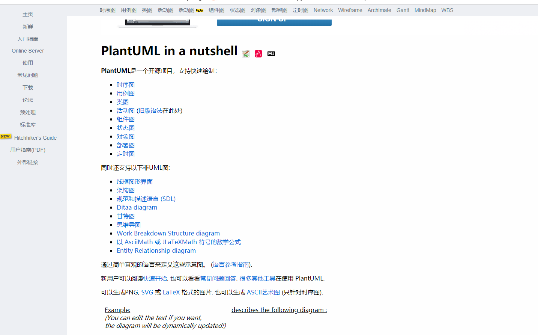
Task: Click the edit page icon beside the heading
Action: point(246,54)
